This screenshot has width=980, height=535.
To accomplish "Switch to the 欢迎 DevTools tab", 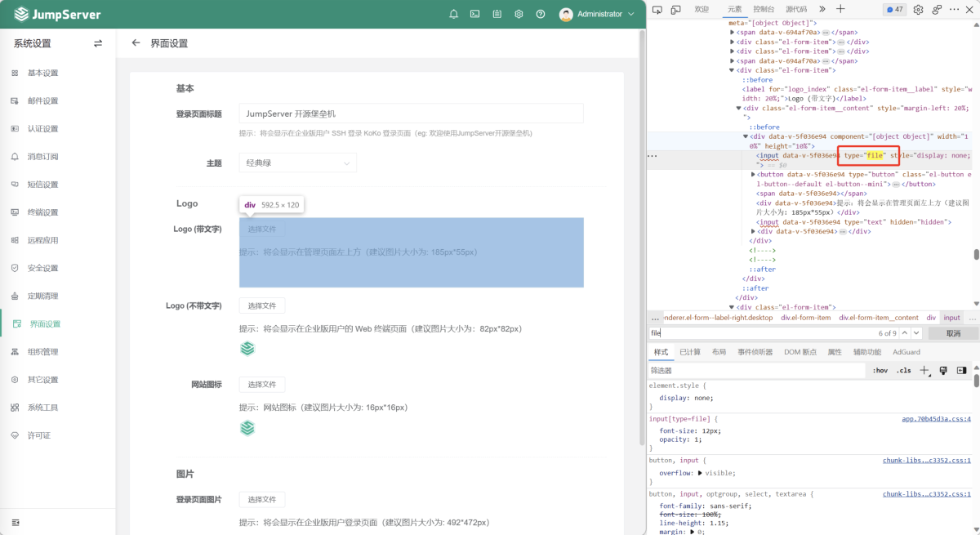I will coord(702,9).
